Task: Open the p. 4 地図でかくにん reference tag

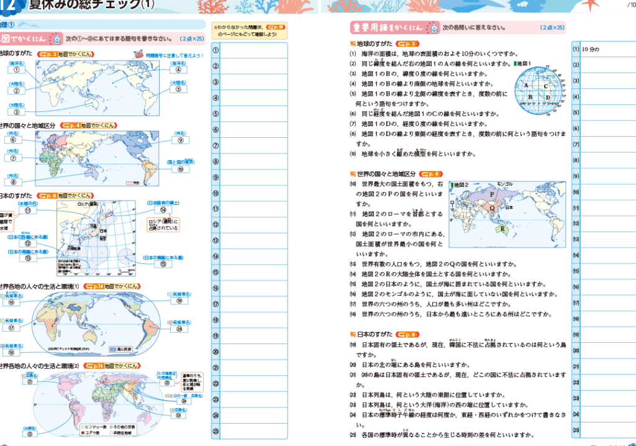Action: (68, 125)
